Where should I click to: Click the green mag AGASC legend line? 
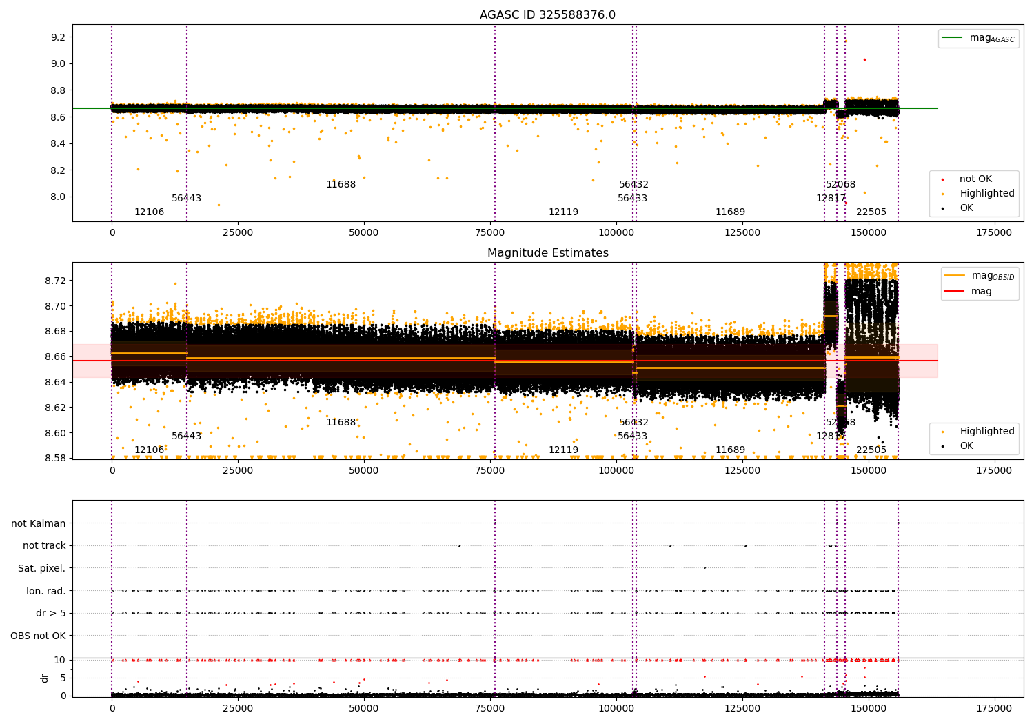click(953, 38)
